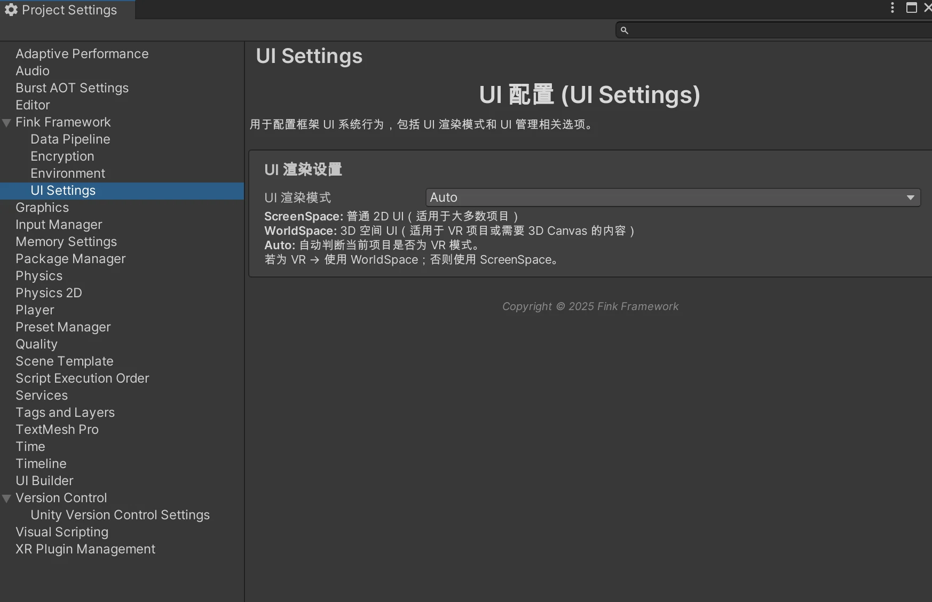Screen dimensions: 932x602
Task: Open XR Plugin Management settings
Action: (85, 549)
